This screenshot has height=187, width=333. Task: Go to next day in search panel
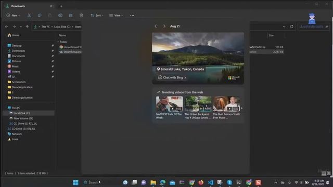point(164,26)
